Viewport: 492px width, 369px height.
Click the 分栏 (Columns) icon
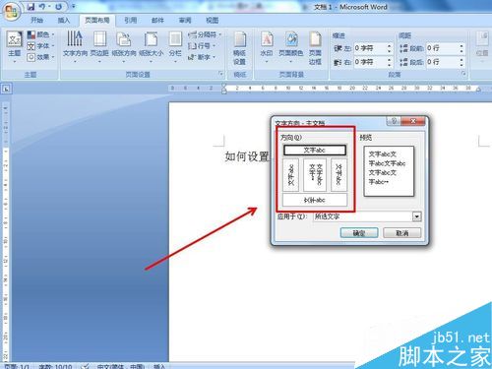pos(175,46)
